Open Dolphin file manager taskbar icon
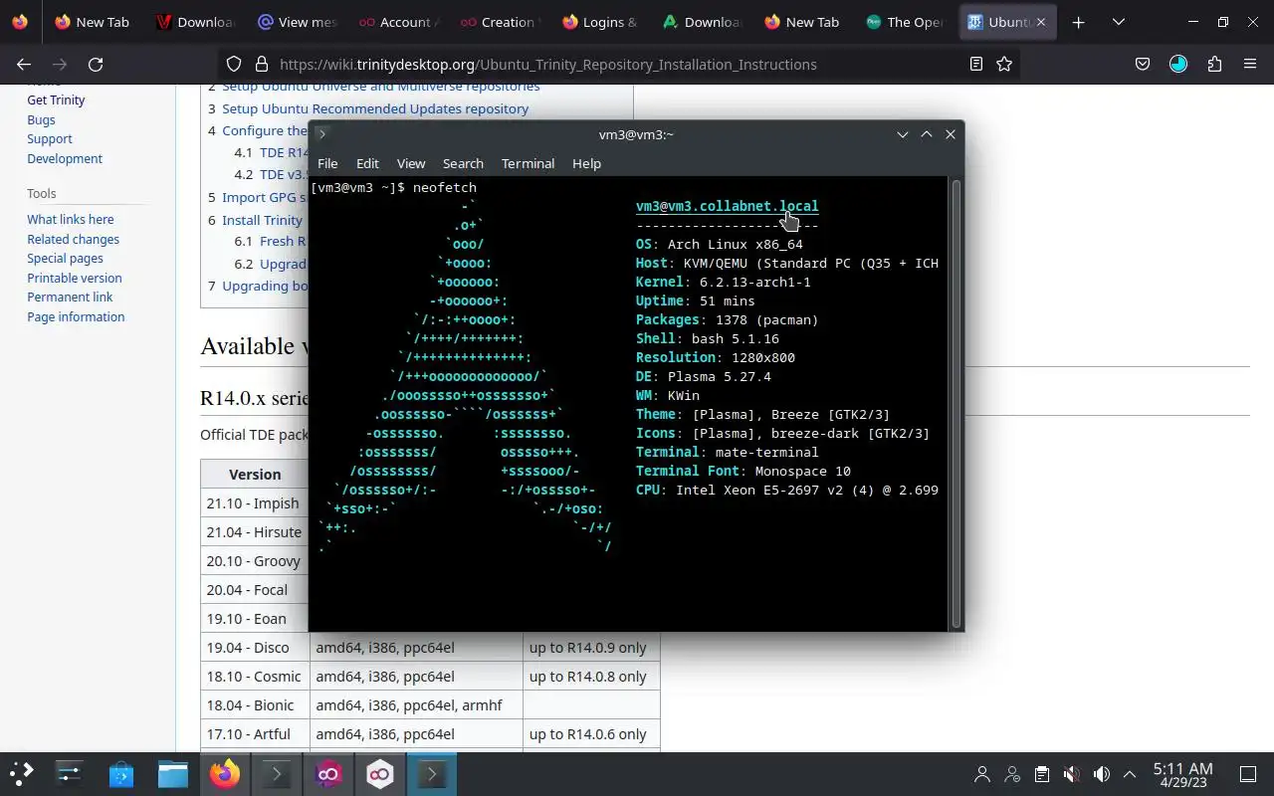Viewport: 1274px width, 796px height. 173,773
